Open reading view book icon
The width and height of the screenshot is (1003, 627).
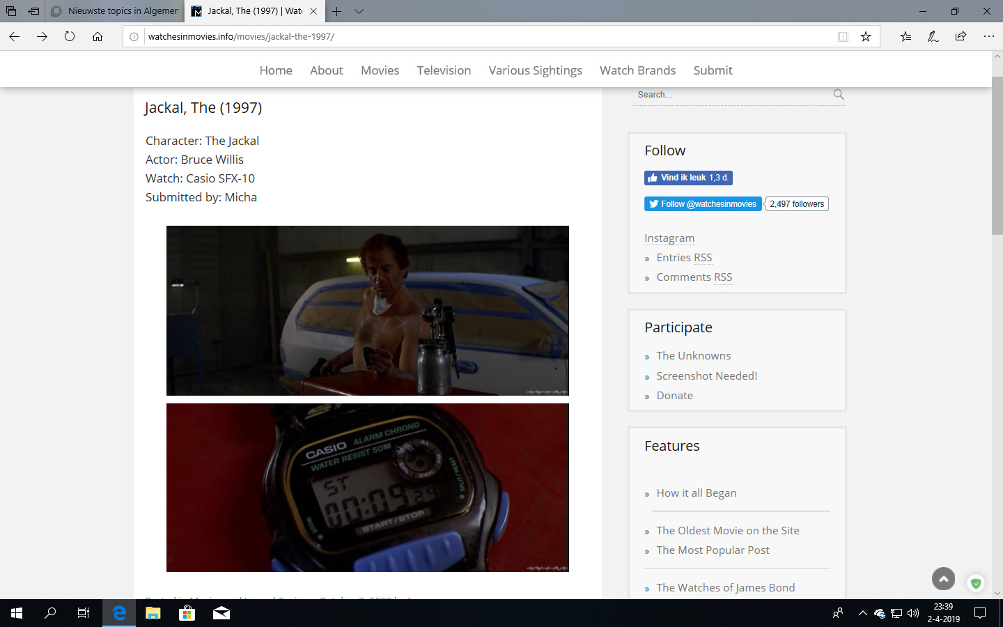click(x=843, y=36)
